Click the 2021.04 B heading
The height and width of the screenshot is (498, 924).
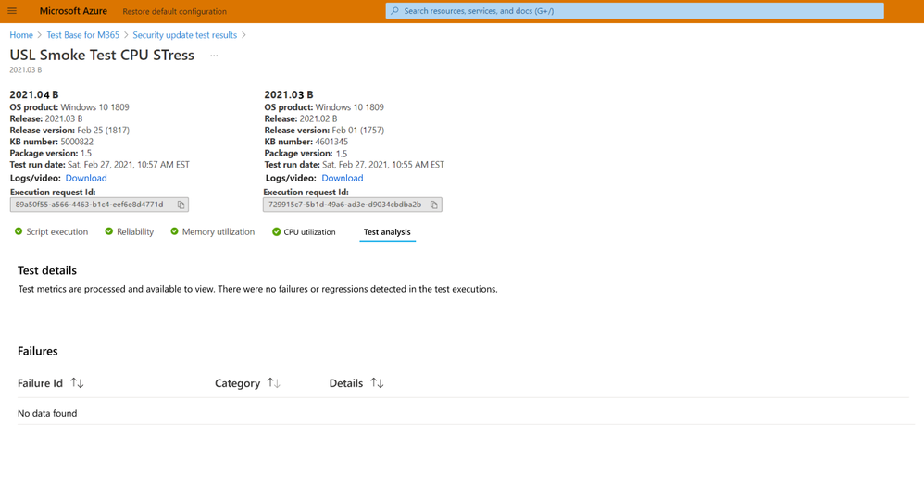[34, 95]
